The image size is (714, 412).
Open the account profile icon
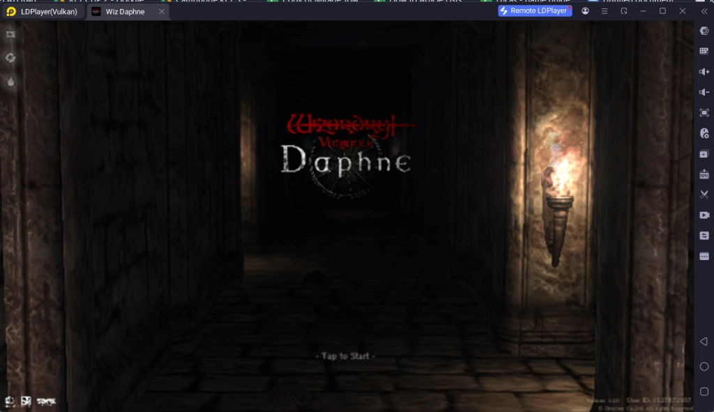[x=585, y=11]
